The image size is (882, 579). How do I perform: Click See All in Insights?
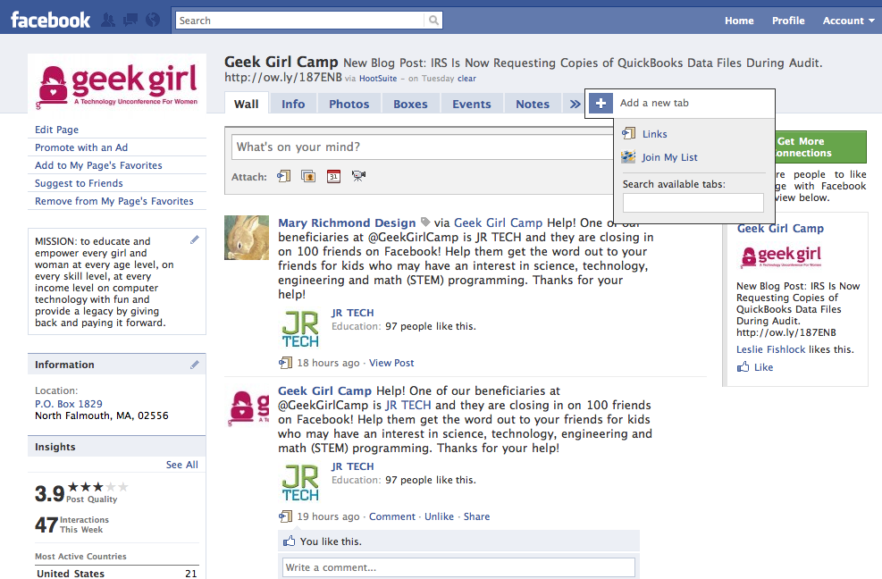click(x=181, y=465)
